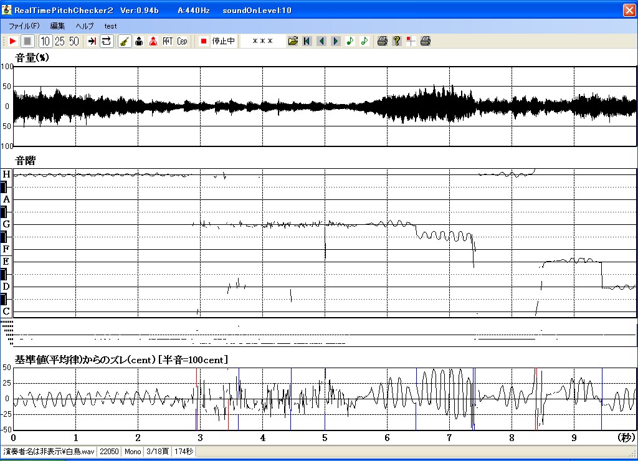Screen dimensions: 638x461
Task: Click the gray stop square button
Action: point(27,41)
